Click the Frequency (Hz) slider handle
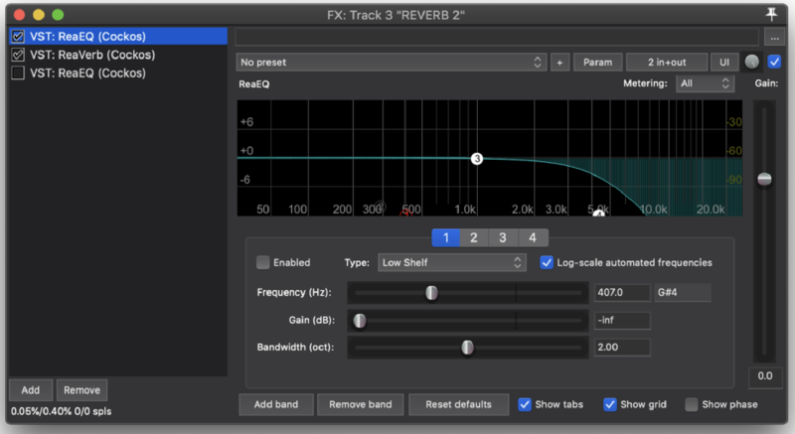 coord(431,293)
